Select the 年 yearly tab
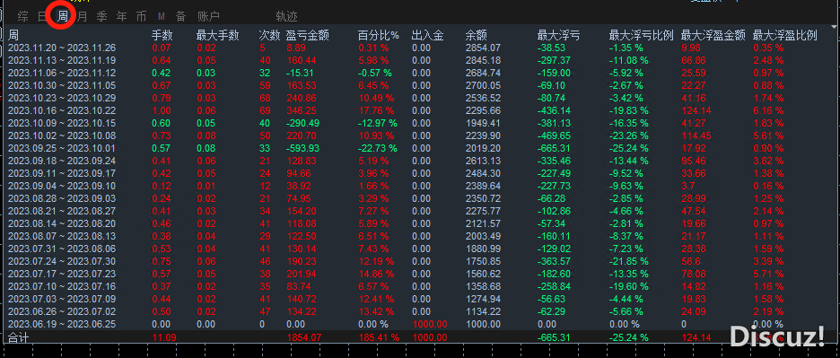The width and height of the screenshot is (840, 358). 122,17
